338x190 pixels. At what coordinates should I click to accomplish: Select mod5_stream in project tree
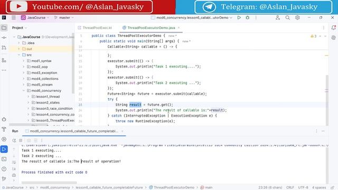click(42, 84)
